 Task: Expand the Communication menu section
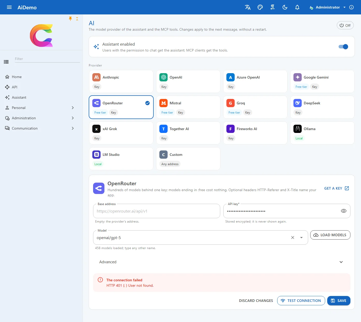[x=41, y=128]
